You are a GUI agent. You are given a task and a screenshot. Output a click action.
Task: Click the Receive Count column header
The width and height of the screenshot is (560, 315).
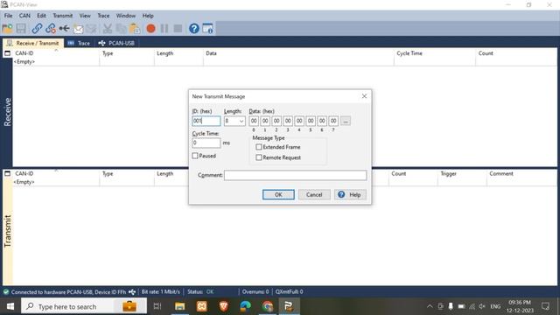click(486, 53)
